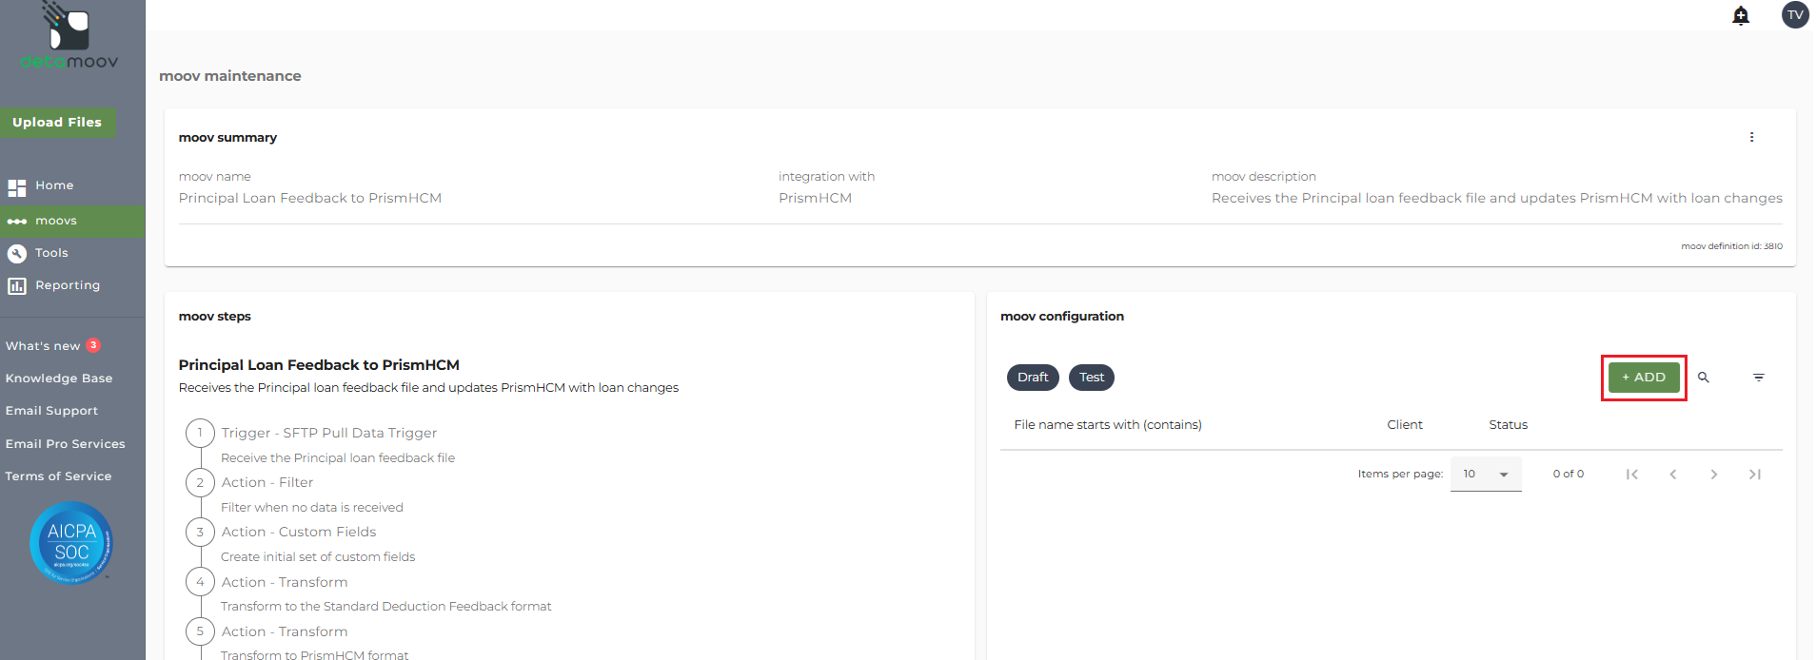Sort by File name starts with column

click(1108, 425)
